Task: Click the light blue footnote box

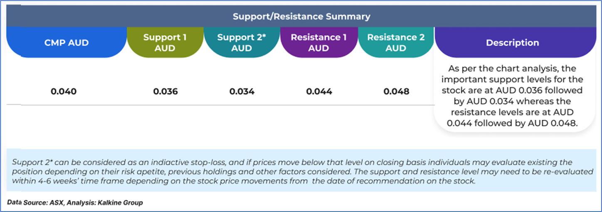Action: (301, 171)
